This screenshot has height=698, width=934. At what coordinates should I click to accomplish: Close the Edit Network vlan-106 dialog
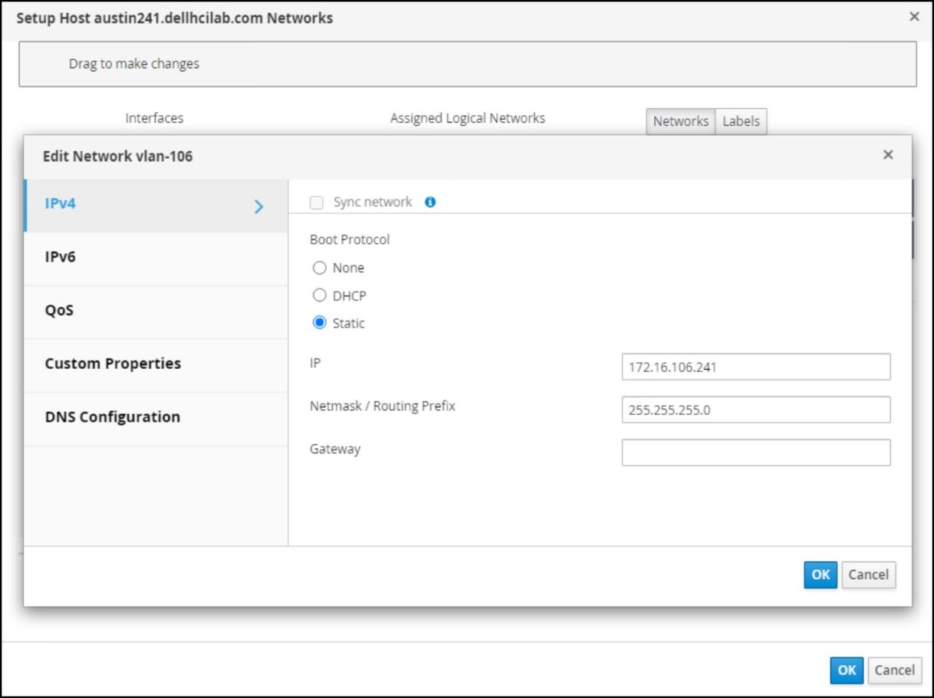(887, 154)
